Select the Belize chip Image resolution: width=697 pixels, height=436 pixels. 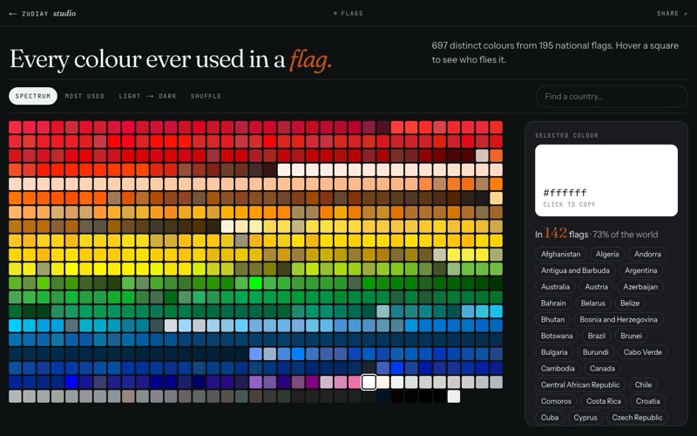coord(630,303)
